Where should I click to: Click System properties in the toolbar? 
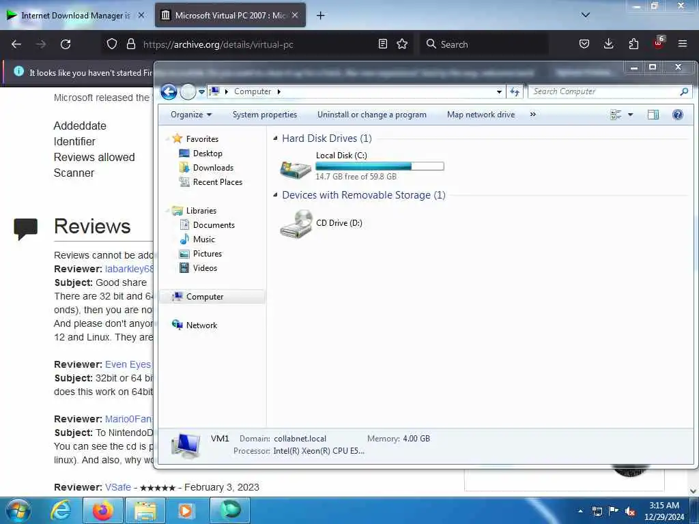[265, 115]
